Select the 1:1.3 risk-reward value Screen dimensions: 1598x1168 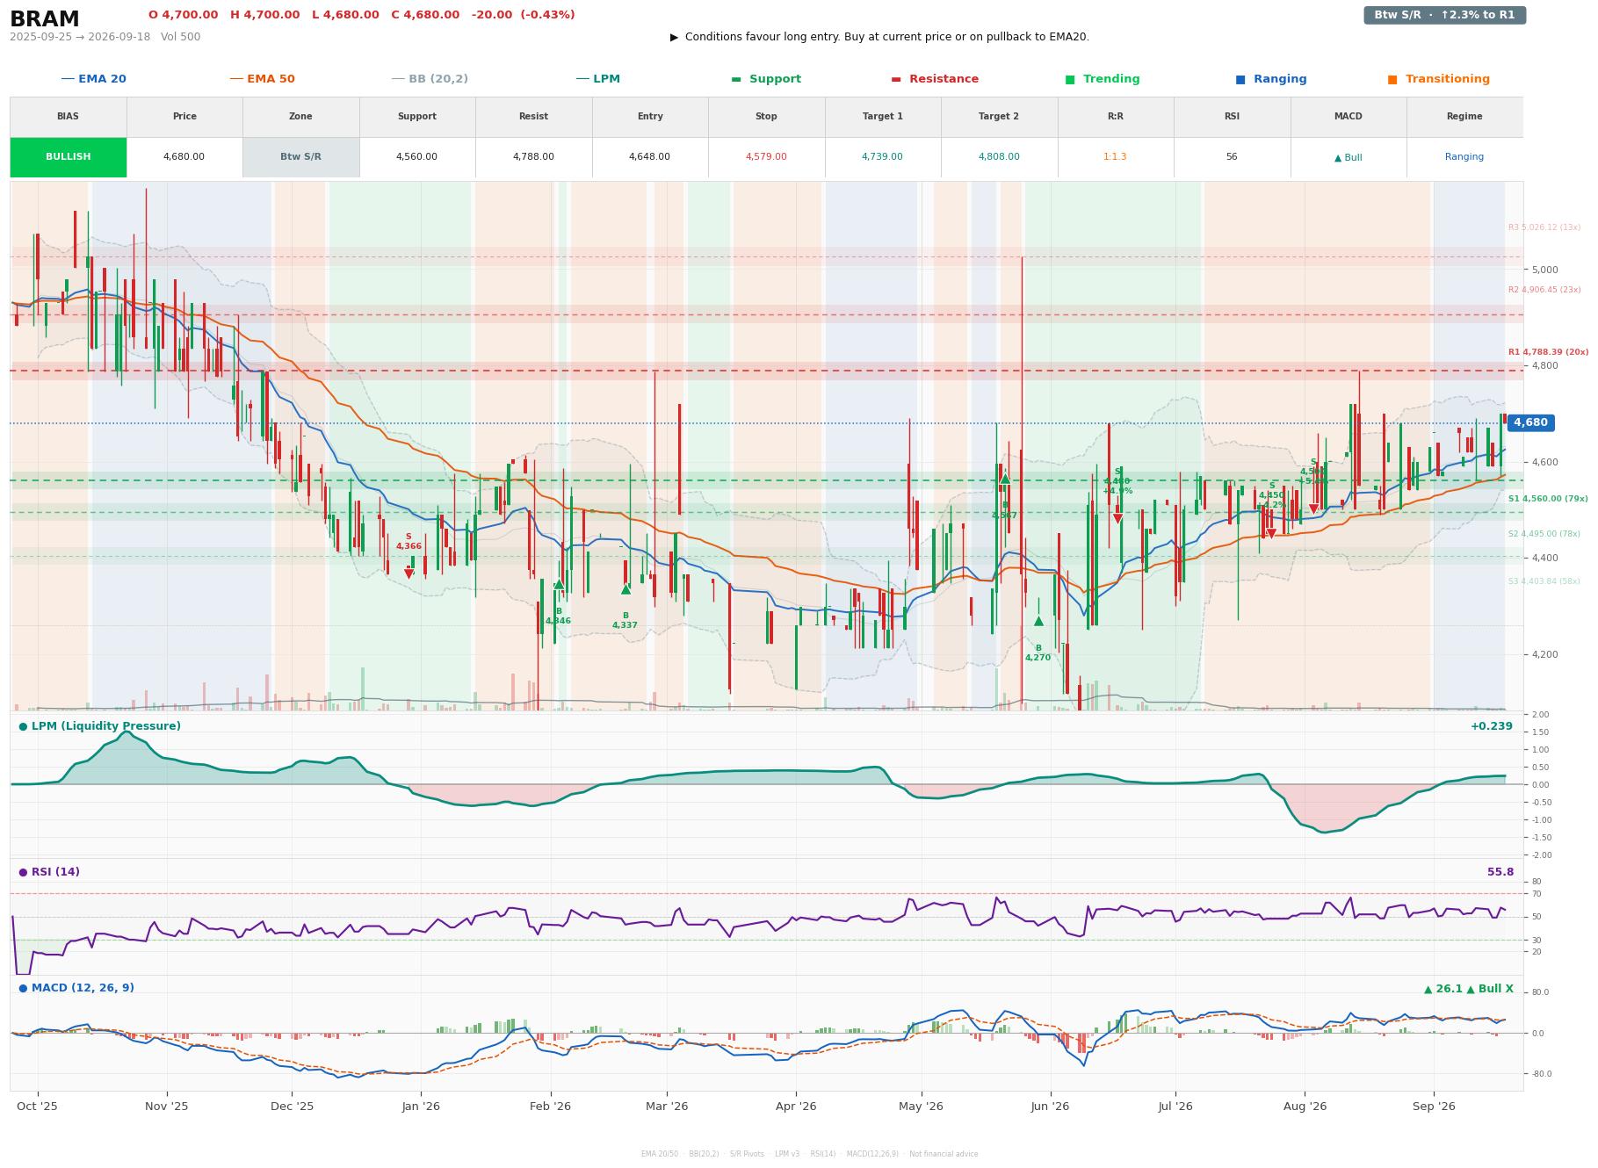1115,157
